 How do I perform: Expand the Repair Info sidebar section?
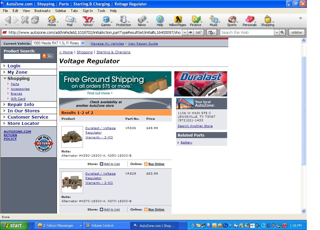point(4,105)
